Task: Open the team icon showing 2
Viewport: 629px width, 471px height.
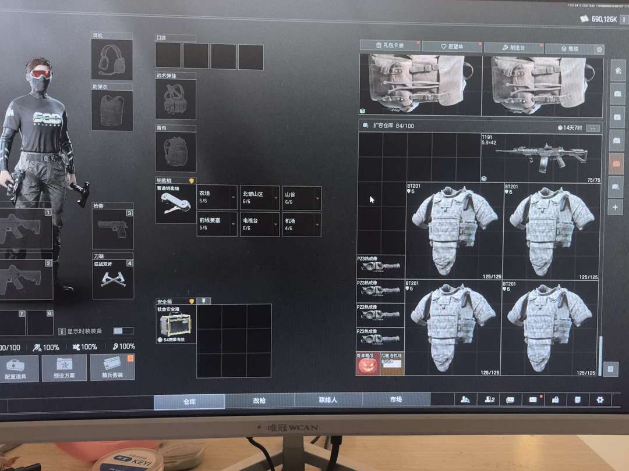Action: coord(489,399)
